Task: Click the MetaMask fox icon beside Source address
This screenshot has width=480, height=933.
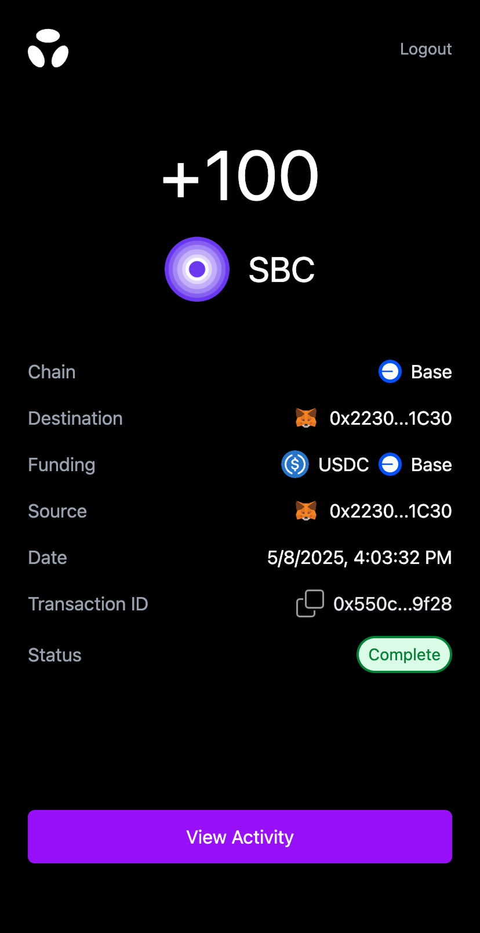Action: 306,511
